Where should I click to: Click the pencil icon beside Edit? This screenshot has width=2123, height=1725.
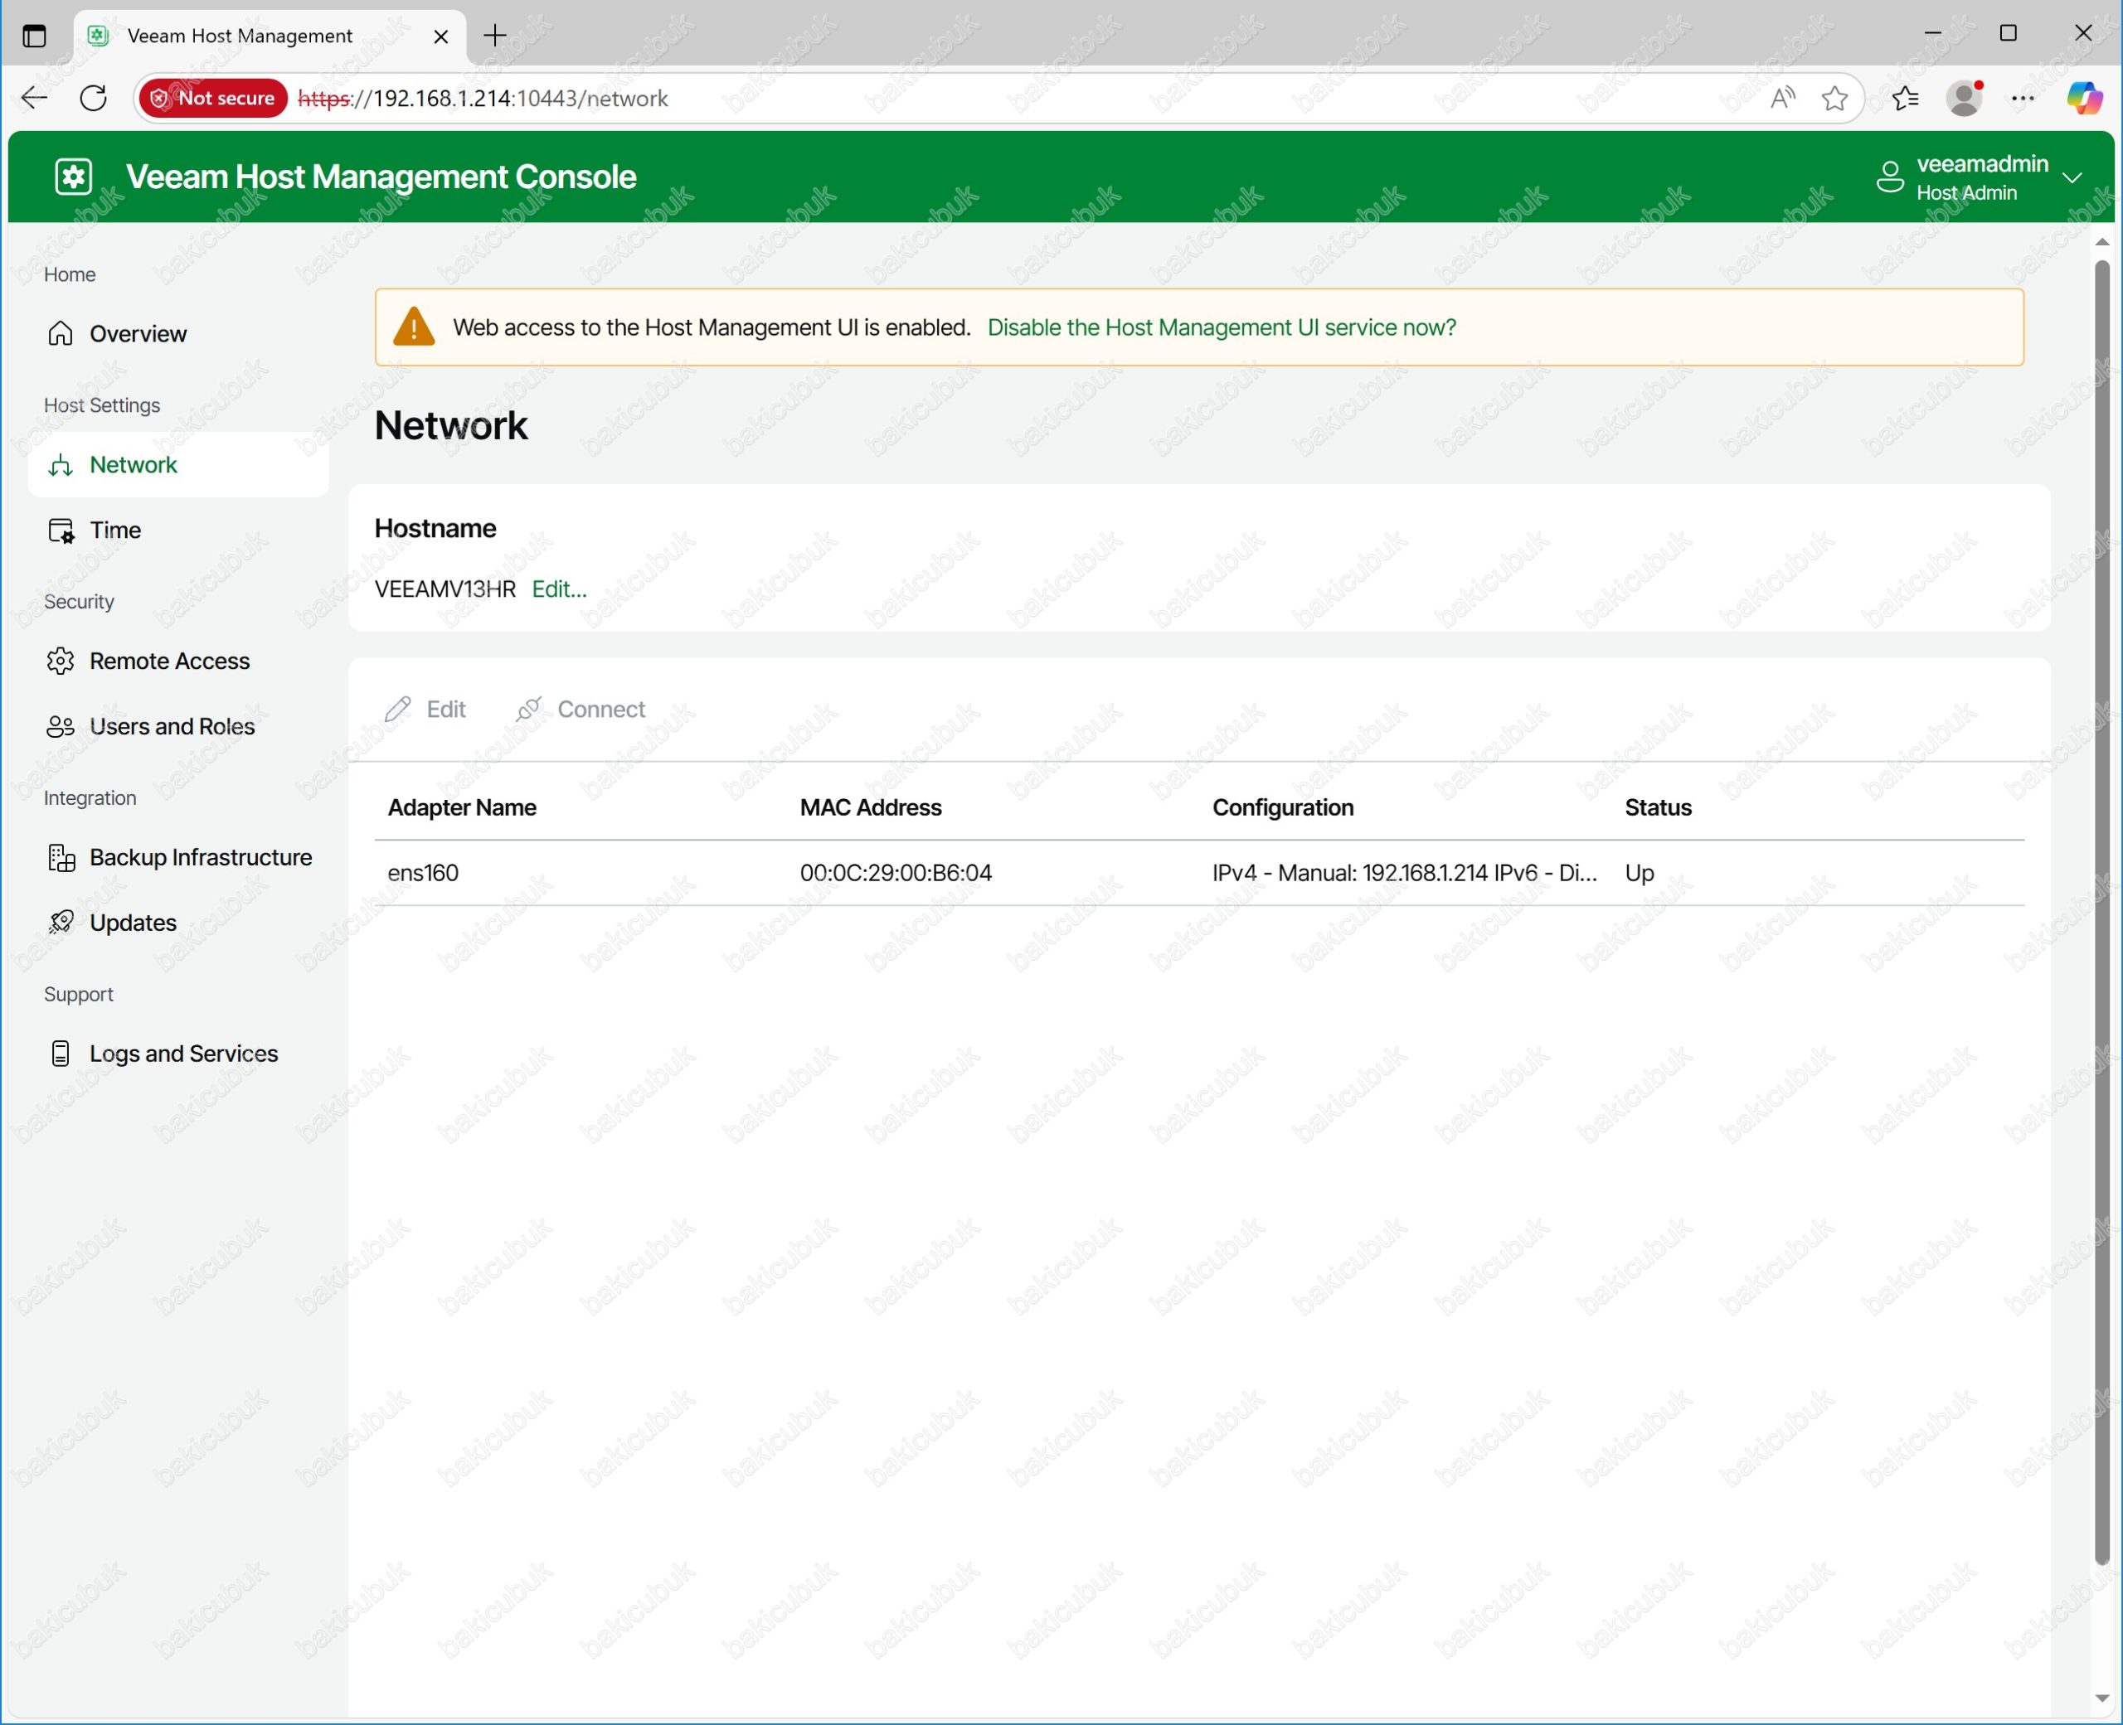[x=399, y=710]
